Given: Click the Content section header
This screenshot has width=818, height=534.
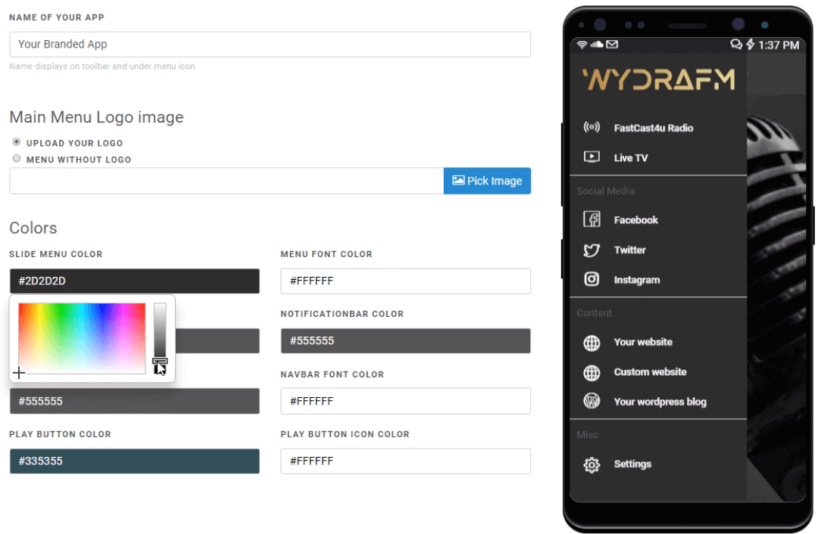Looking at the screenshot, I should 595,313.
